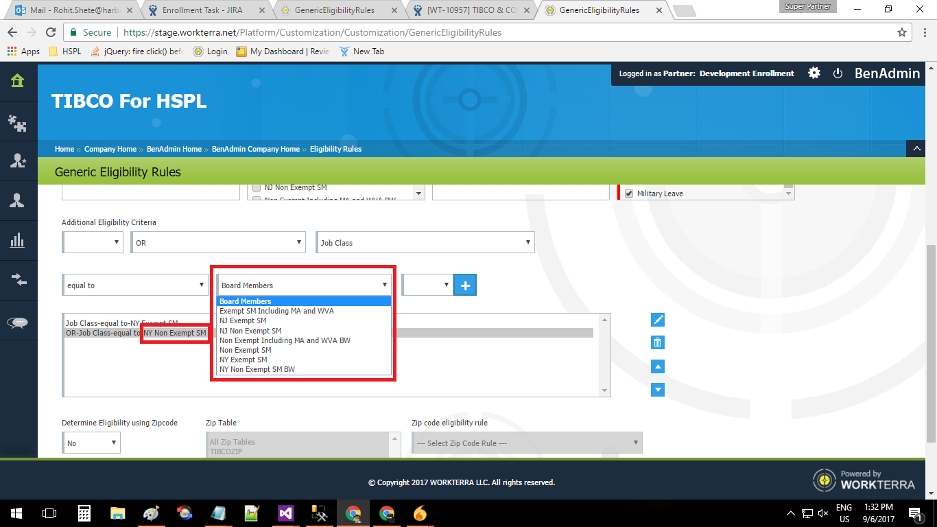Screen dimensions: 937x527
Task: Open the Login bookmark
Action: [210, 51]
